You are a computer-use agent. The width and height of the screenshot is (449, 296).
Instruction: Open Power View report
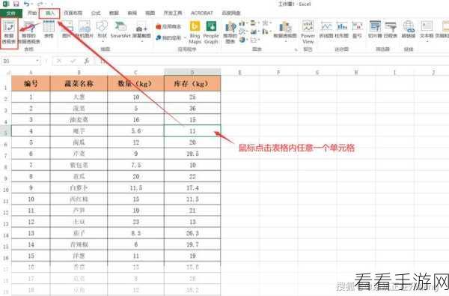[308, 32]
